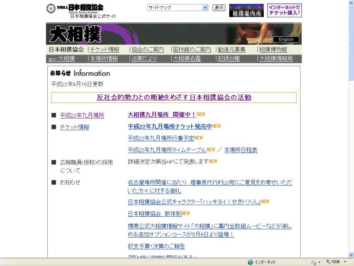The height and width of the screenshot is (266, 354).
Task: Open the 勧進元募集 menu item
Action: [231, 50]
